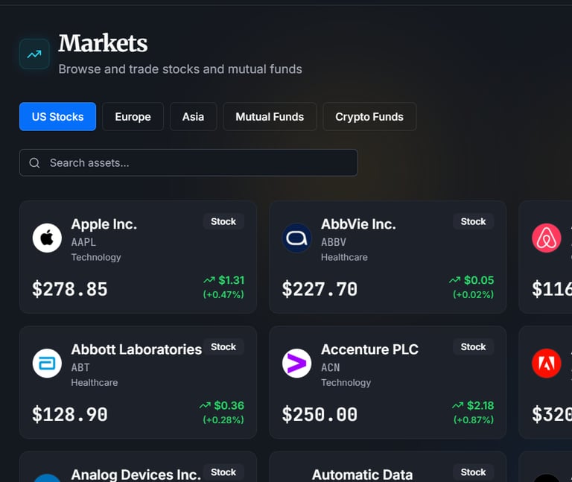The image size is (572, 482).
Task: Click the Stock badge on Accenture card
Action: coord(473,346)
